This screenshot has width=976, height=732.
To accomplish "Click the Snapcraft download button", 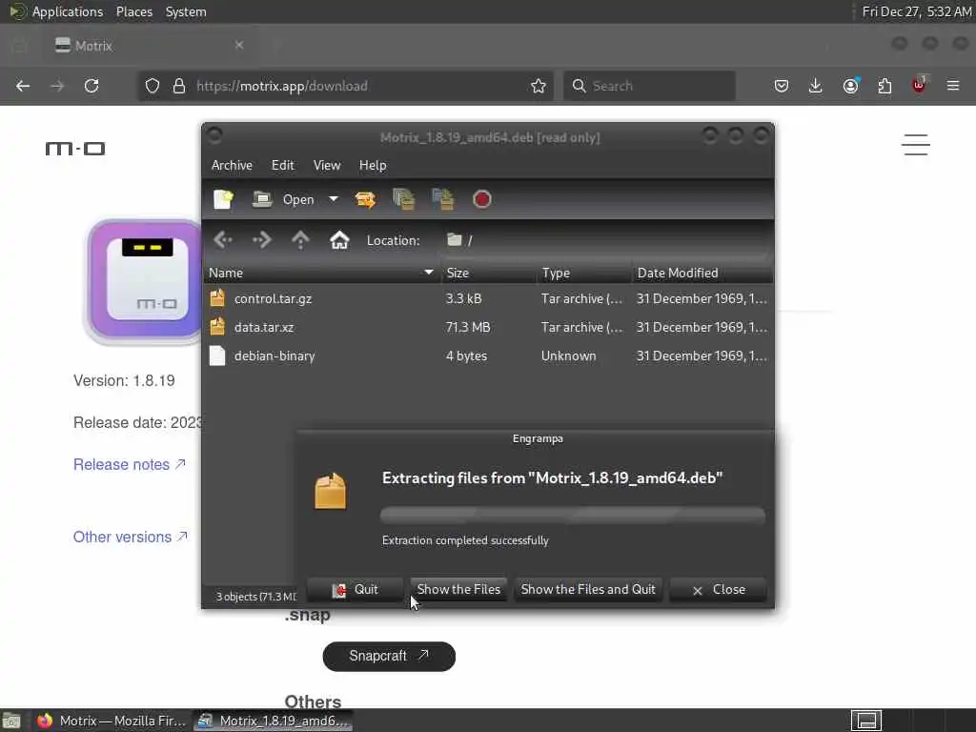I will coord(389,656).
